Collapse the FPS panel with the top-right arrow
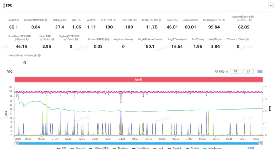Screen dimensions: 277x151 [x=270, y=6]
